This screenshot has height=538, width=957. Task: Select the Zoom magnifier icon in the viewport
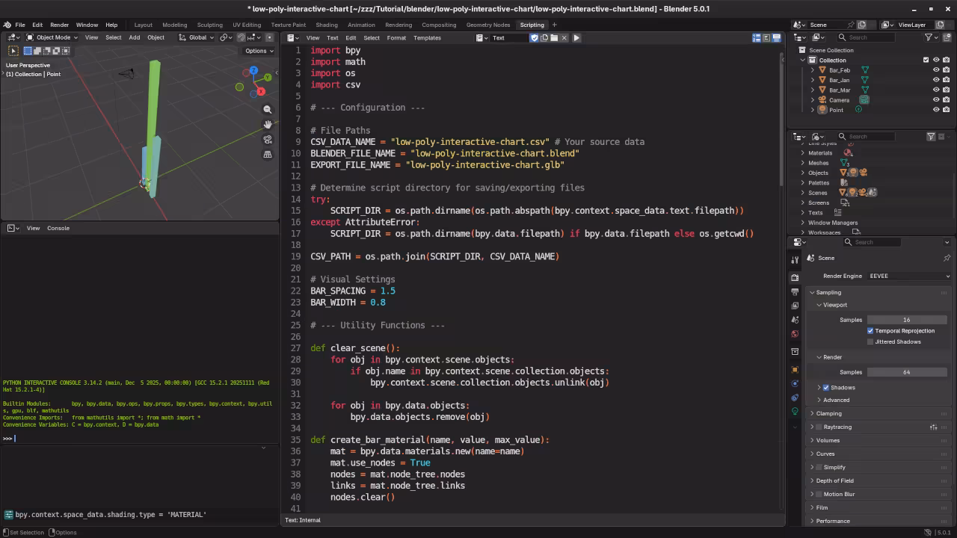268,109
